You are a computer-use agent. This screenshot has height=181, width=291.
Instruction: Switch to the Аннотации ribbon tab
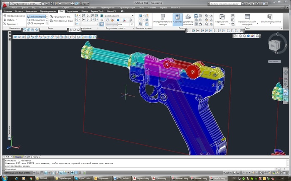click(x=32, y=11)
